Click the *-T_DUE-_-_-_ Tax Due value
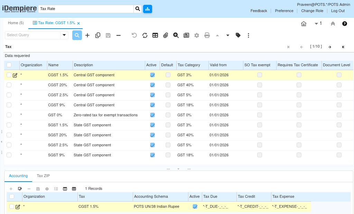The width and height of the screenshot is (354, 214). (215, 206)
